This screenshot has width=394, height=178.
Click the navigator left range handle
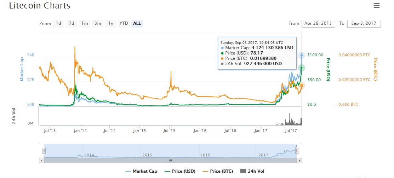point(44,151)
